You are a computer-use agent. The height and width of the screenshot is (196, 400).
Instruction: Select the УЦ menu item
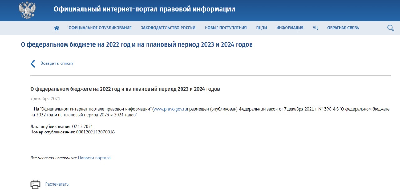(x=315, y=28)
